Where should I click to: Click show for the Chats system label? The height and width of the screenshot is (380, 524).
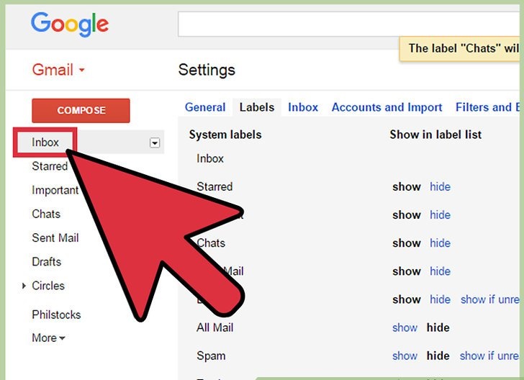pos(407,243)
